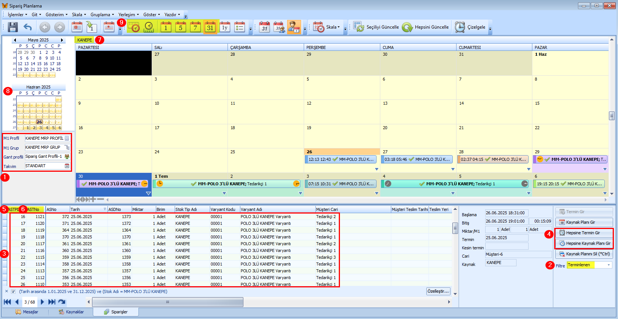Switch to 7-day week view
This screenshot has width=618, height=319.
click(195, 27)
